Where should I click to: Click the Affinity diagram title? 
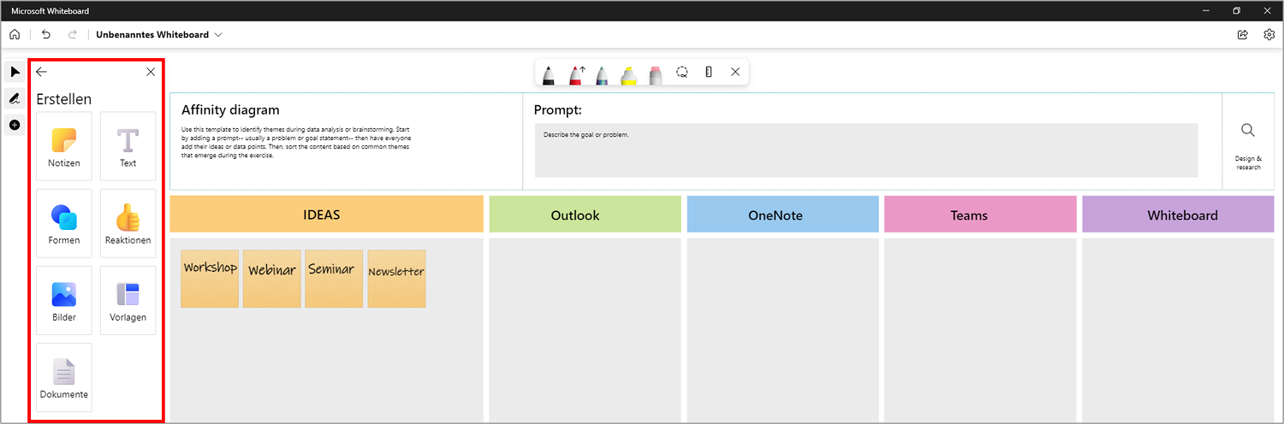point(230,110)
